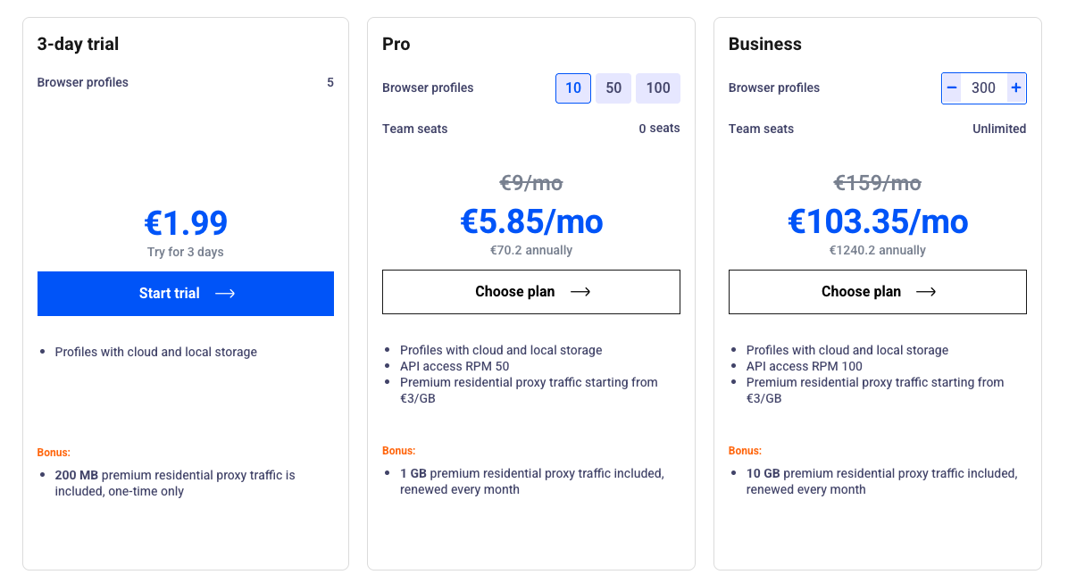Click the crossed-out €159/mo price
The height and width of the screenshot is (583, 1068).
tap(877, 183)
